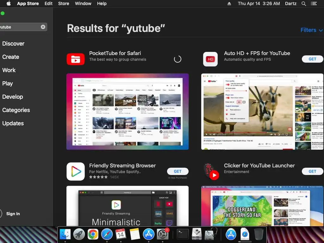This screenshot has width=324, height=243.
Task: Open Terminal from the dock
Action: 183,234
